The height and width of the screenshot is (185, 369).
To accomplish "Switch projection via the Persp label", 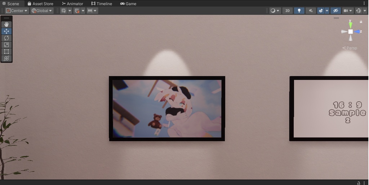I will point(350,48).
